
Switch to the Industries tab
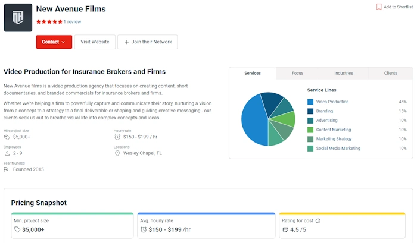[344, 73]
